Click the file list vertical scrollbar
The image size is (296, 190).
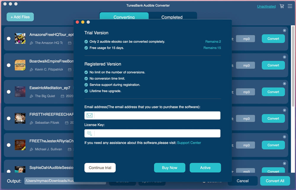(293, 66)
